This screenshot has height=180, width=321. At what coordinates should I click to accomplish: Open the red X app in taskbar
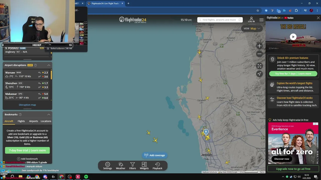[78, 177]
